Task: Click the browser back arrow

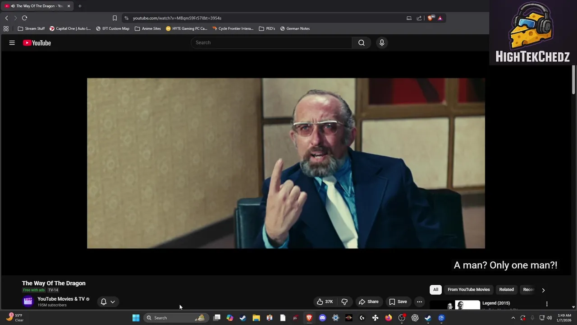Action: (x=6, y=18)
